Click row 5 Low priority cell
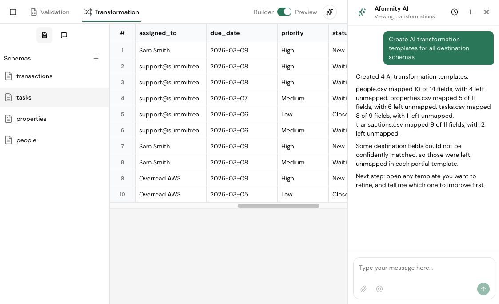This screenshot has height=304, width=499. click(303, 114)
